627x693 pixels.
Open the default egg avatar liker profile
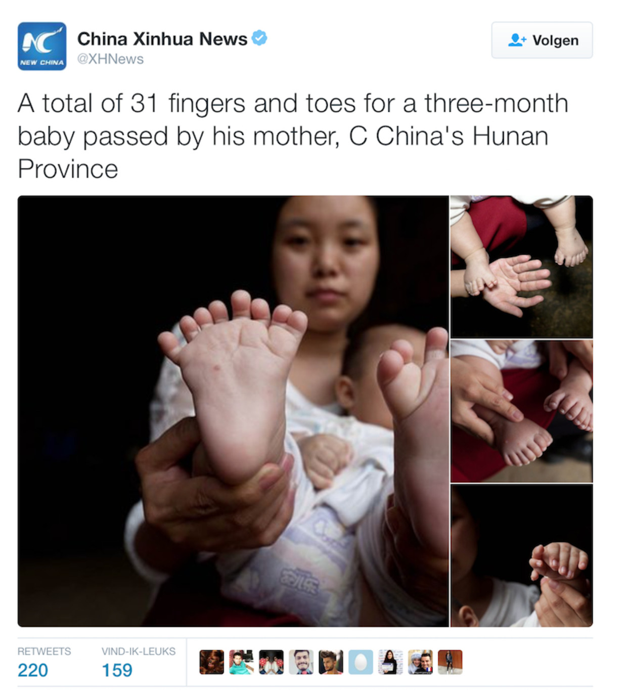361,662
